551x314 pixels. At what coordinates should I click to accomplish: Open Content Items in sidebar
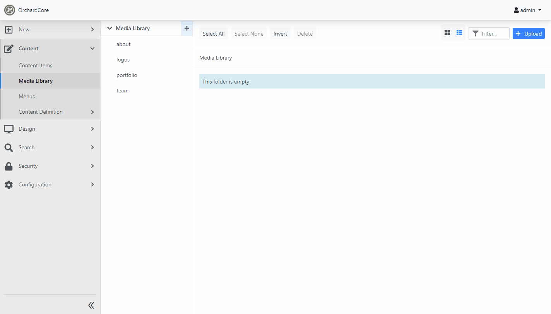tap(35, 65)
